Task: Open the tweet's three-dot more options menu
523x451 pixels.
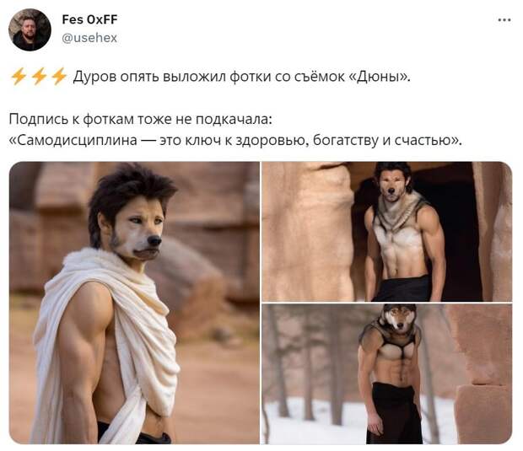Action: point(504,20)
